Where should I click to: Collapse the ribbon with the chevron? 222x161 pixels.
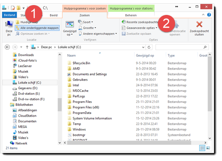coord(203,15)
